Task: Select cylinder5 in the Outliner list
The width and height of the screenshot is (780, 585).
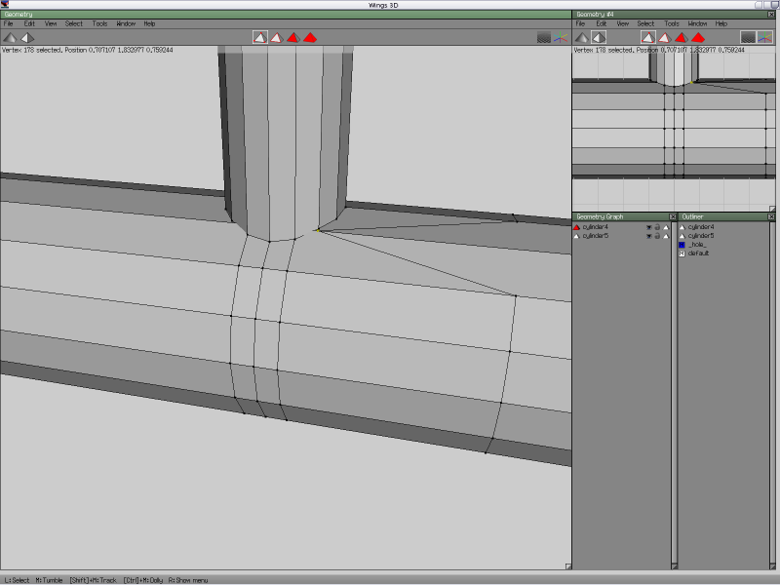Action: pyautogui.click(x=701, y=235)
